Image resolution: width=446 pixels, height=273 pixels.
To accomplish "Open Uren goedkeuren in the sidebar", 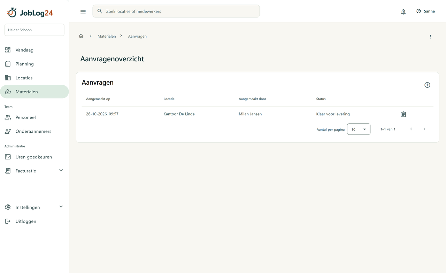I will [x=34, y=157].
